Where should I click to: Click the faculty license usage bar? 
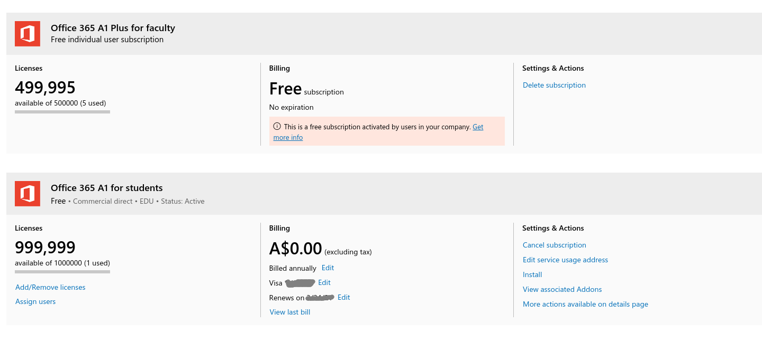click(x=62, y=112)
